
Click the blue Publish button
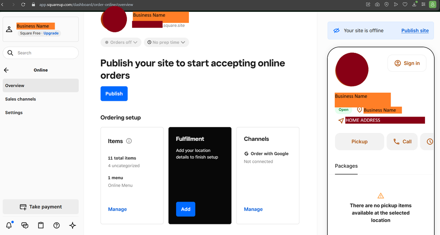point(114,94)
